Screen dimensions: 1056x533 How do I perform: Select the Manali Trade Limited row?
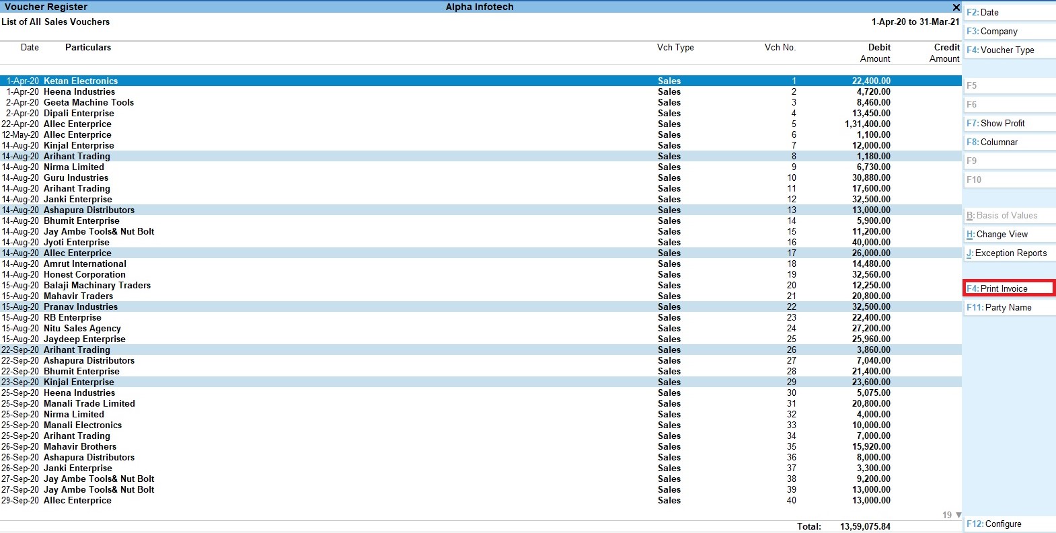pos(89,404)
